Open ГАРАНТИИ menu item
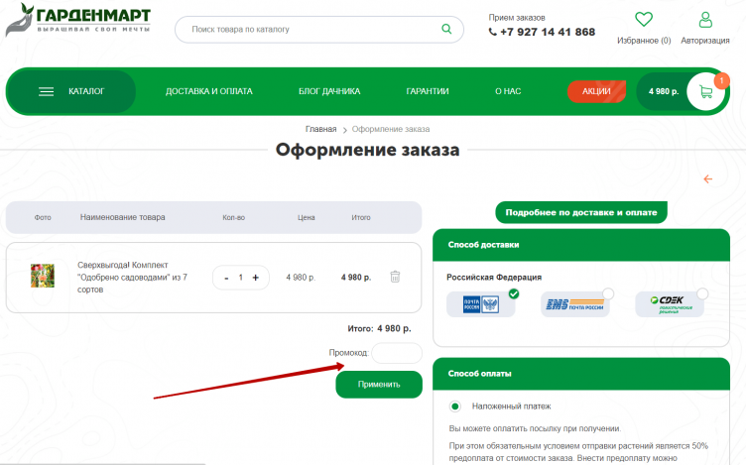The image size is (746, 465). click(x=428, y=91)
